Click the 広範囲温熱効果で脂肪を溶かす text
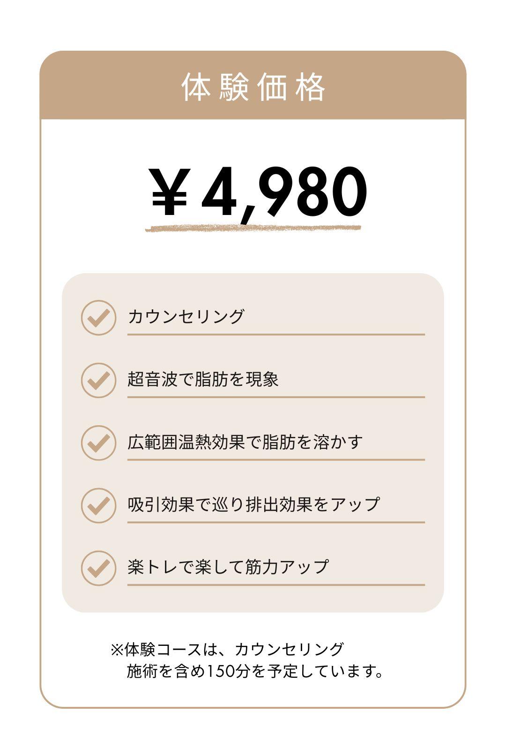 coord(245,442)
